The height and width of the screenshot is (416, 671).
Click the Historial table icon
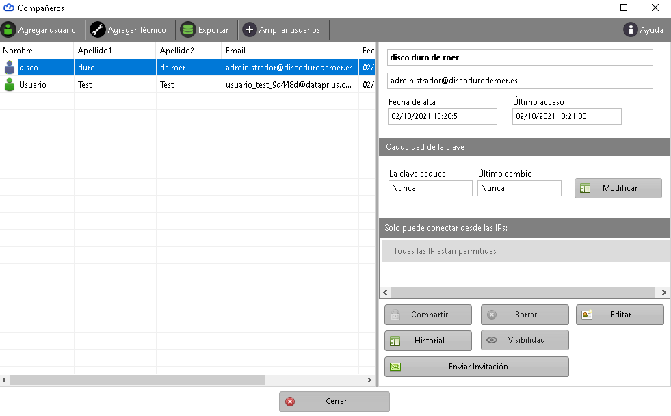coord(395,341)
